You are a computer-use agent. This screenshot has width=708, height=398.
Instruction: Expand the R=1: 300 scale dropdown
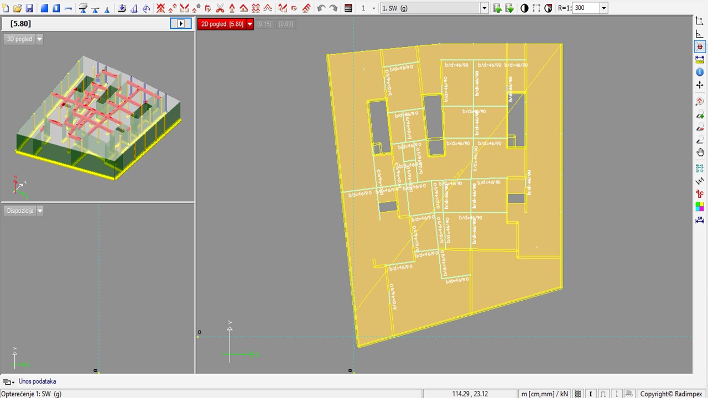[x=603, y=8]
